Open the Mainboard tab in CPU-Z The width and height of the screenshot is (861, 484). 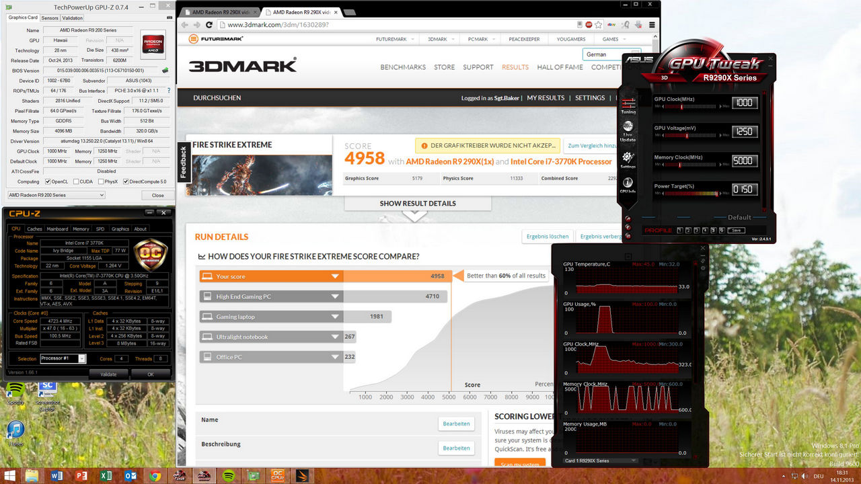click(x=57, y=229)
